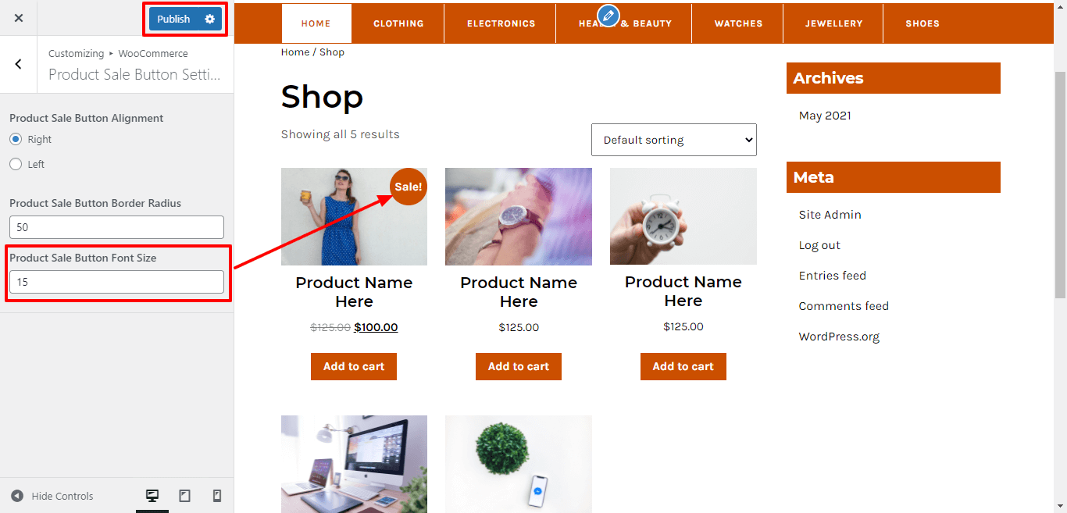Select the Left alignment radio button
Viewport: 1067px width, 513px height.
(16, 164)
